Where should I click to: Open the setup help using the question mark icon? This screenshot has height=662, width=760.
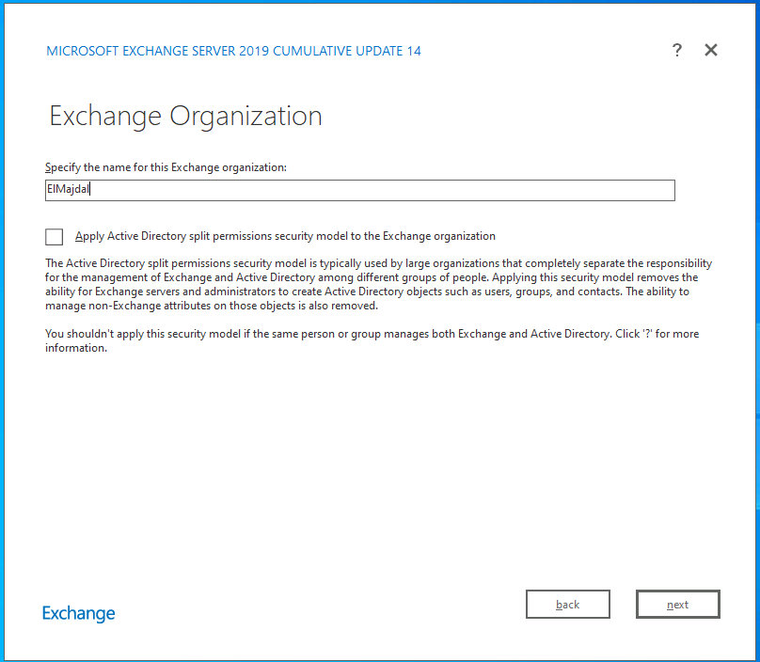677,50
